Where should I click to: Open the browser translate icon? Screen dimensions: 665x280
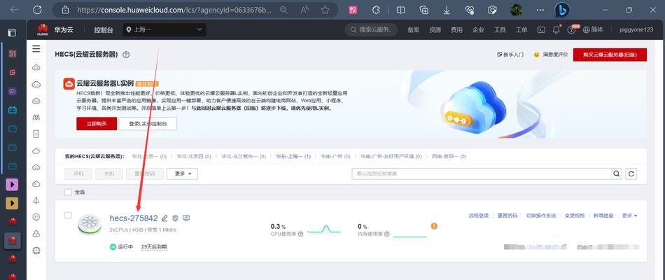[353, 10]
